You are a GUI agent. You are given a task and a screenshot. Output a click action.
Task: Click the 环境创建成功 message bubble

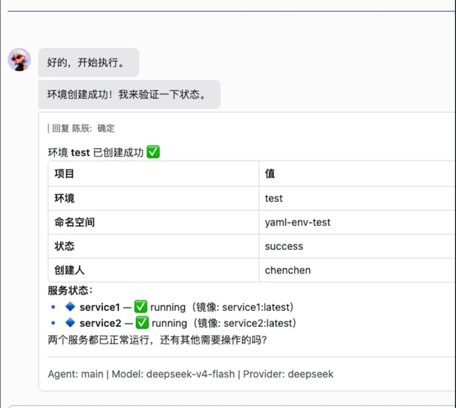click(130, 94)
